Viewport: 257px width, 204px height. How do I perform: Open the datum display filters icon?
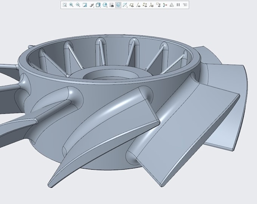[x=125, y=5]
